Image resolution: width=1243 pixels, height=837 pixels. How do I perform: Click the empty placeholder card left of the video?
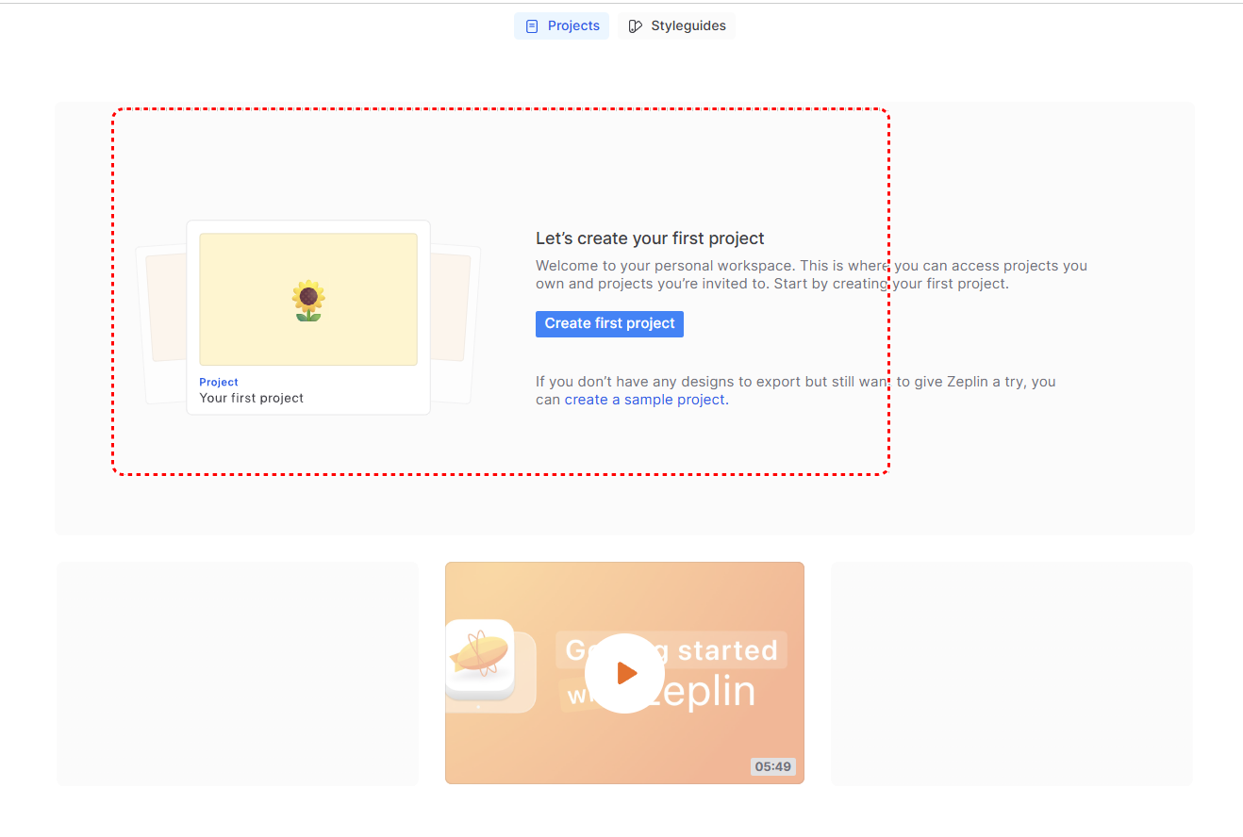click(x=237, y=673)
